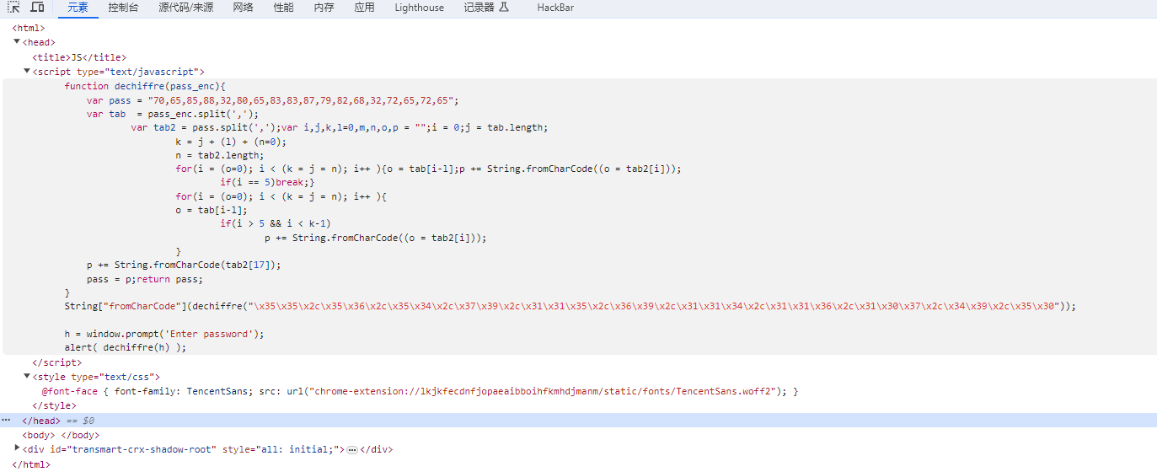This screenshot has height=472, width=1157.
Task: Expand the transmart-crx-shadow-root div node
Action: [17, 448]
